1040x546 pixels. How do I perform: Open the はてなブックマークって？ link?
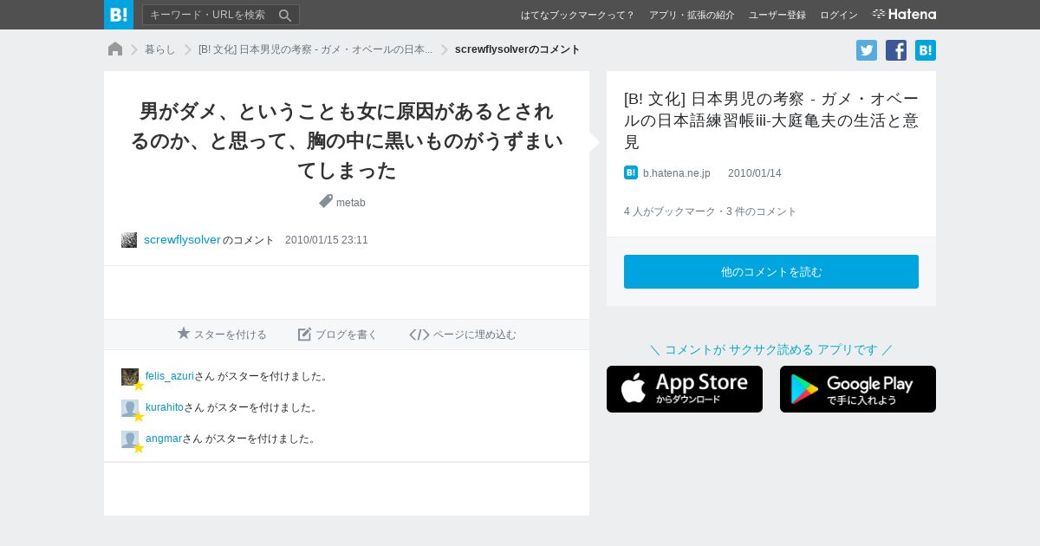pyautogui.click(x=577, y=15)
